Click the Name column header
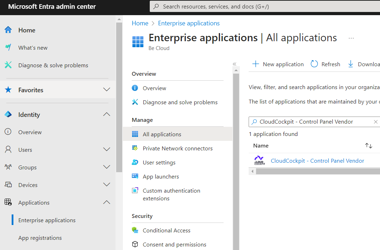Screen dimensions: 380x250 pos(261,146)
